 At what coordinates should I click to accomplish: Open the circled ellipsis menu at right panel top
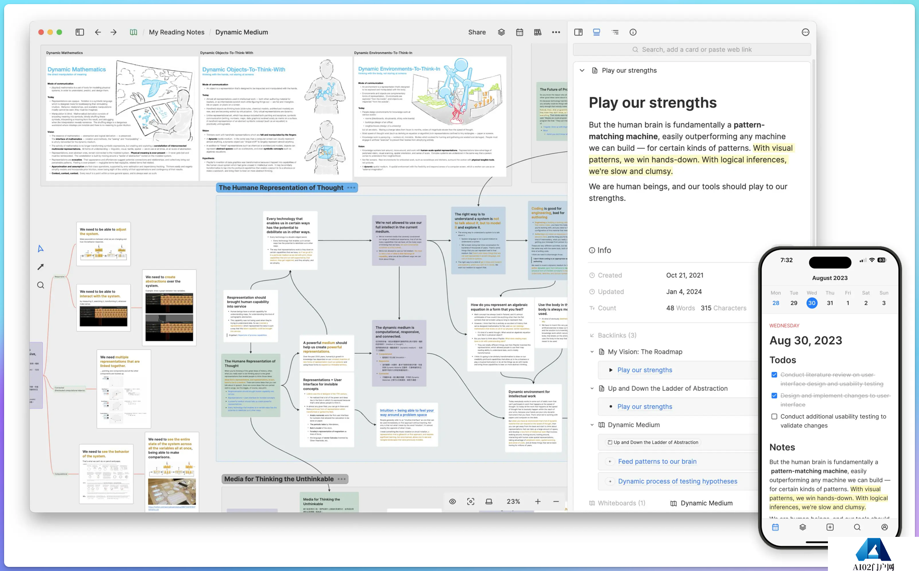click(806, 32)
